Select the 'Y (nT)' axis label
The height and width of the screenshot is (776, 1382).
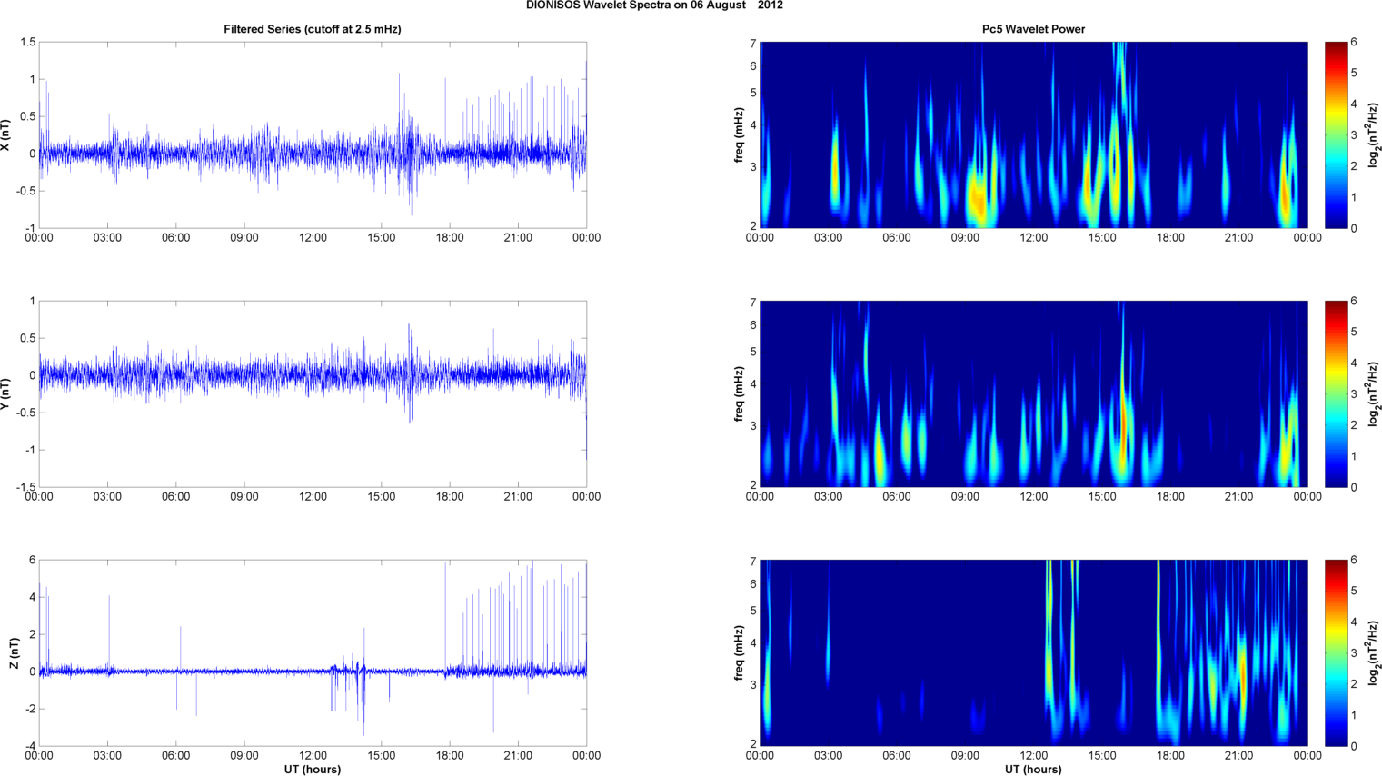pyautogui.click(x=5, y=393)
